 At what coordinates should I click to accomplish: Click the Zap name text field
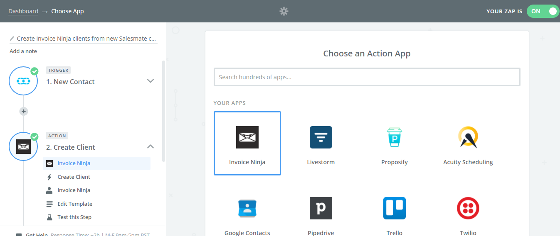tap(87, 39)
